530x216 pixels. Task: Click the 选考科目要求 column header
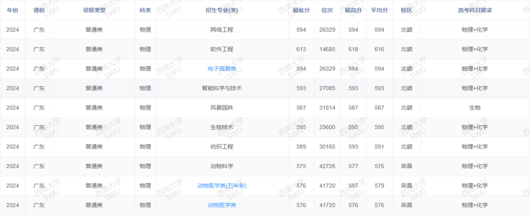coord(475,10)
